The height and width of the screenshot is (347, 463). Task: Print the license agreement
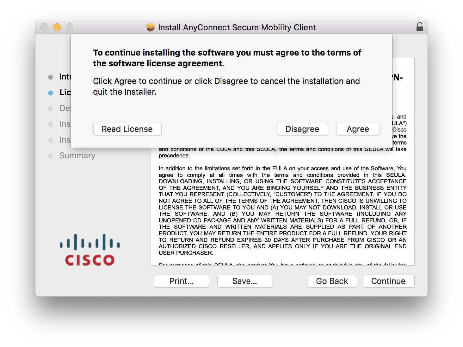(x=181, y=281)
